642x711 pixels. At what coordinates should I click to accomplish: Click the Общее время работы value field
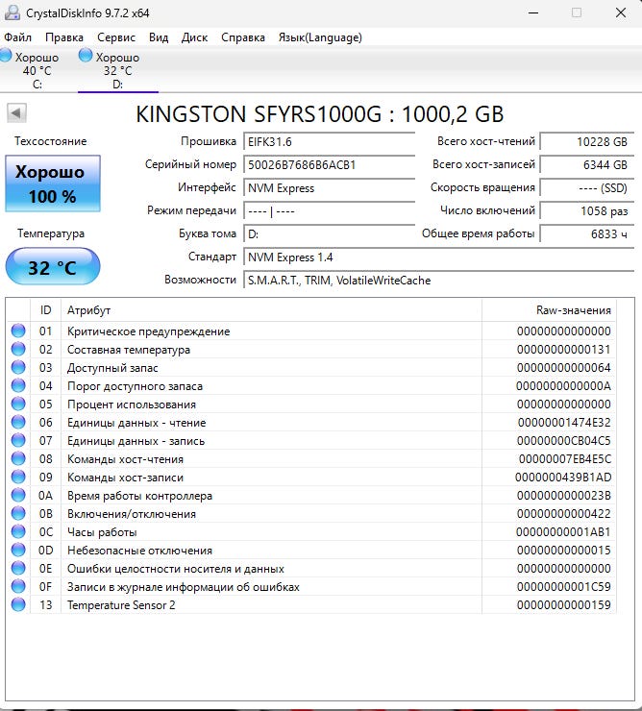(x=585, y=233)
